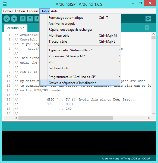This screenshot has width=158, height=163.
Task: Expand the Type de carte submenu
Action: (84, 50)
